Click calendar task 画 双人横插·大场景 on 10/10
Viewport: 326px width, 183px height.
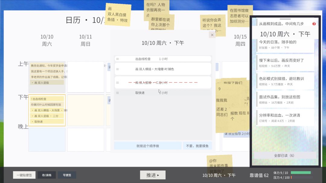pos(47,110)
